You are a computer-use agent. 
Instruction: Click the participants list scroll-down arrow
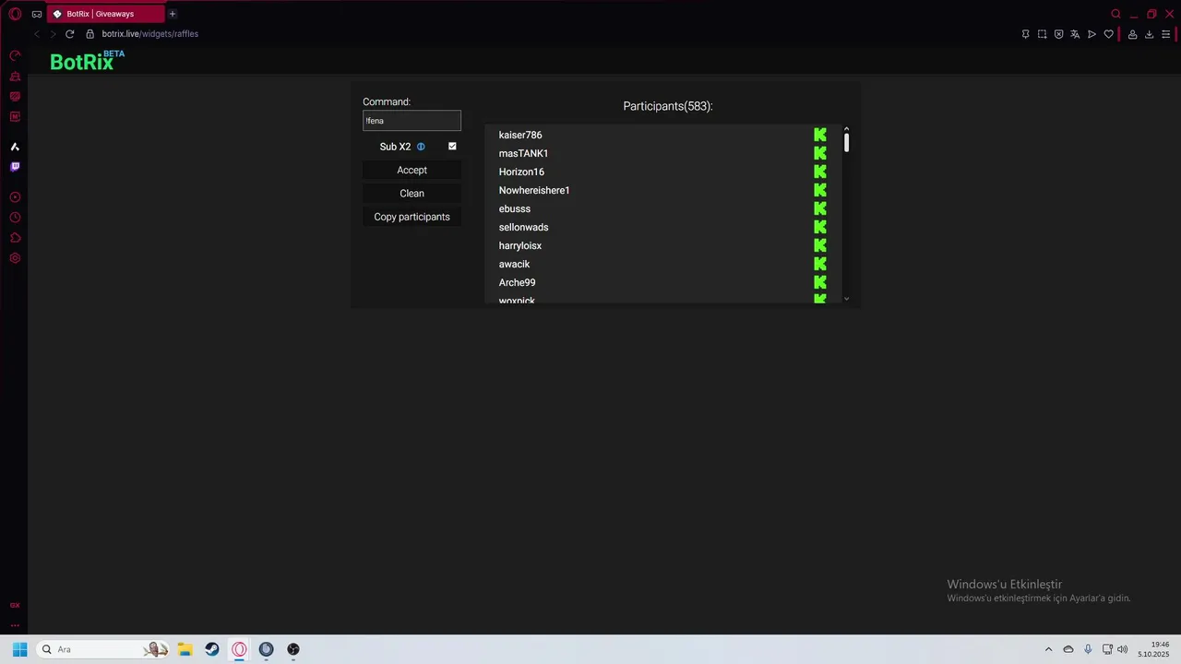tap(846, 299)
